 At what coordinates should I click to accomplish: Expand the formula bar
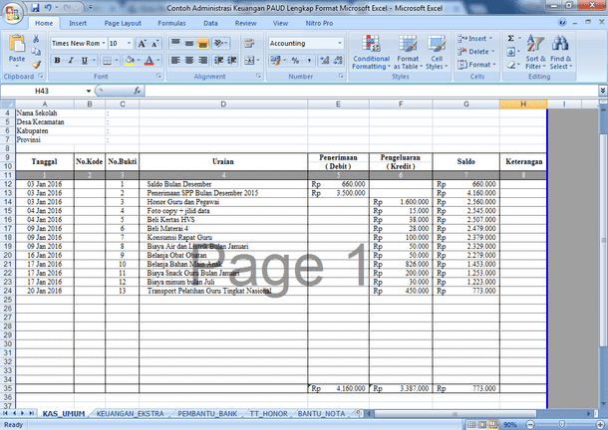click(x=603, y=91)
